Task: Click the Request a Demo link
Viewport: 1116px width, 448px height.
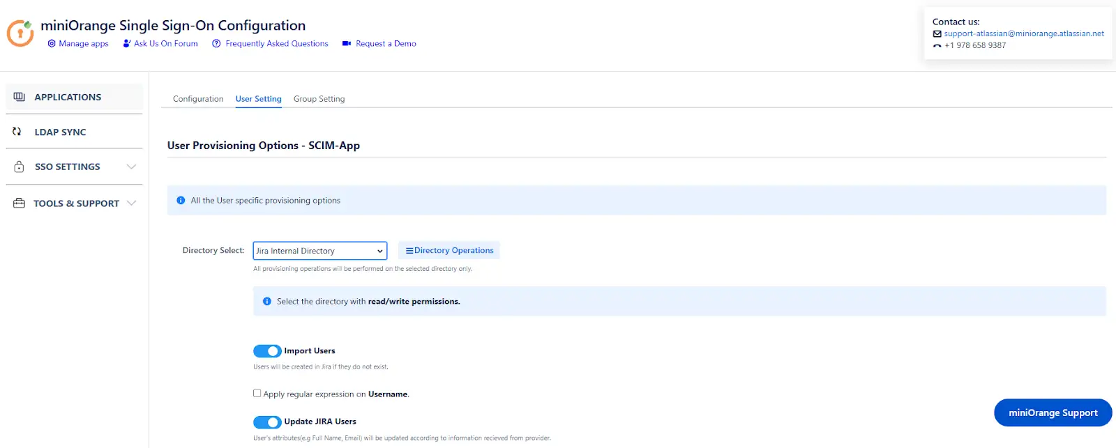Action: (386, 43)
